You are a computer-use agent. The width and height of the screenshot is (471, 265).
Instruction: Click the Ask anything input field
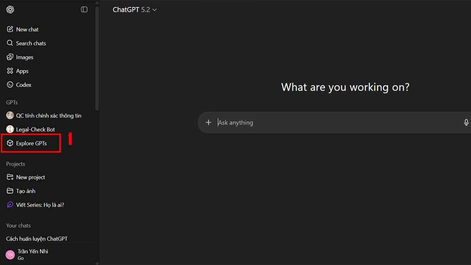pyautogui.click(x=334, y=122)
